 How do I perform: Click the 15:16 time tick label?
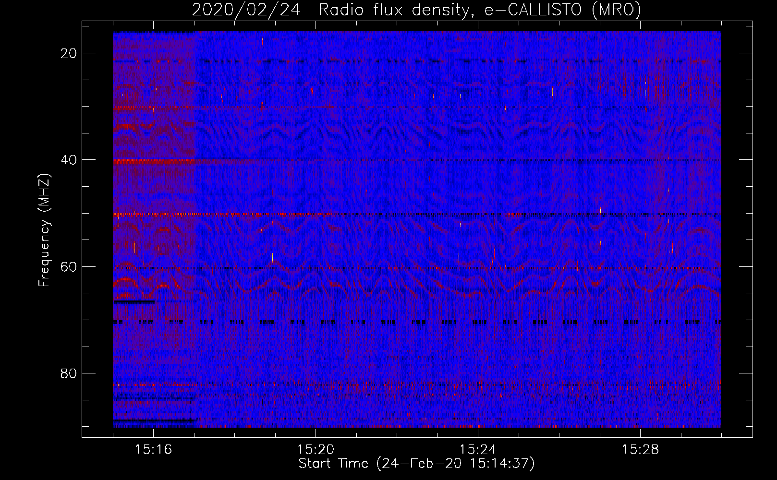tap(153, 450)
